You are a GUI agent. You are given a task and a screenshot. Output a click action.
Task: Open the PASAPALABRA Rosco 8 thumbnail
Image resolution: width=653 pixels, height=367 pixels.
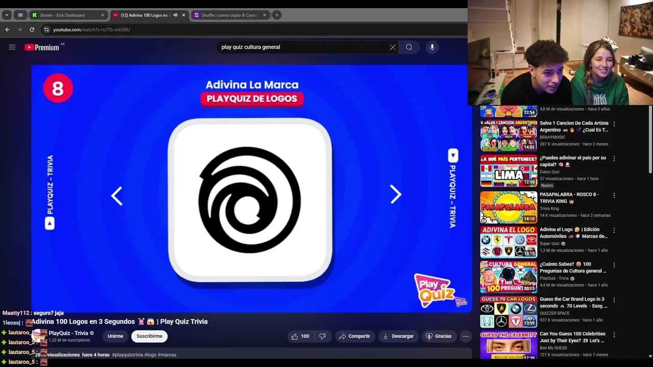(x=509, y=207)
